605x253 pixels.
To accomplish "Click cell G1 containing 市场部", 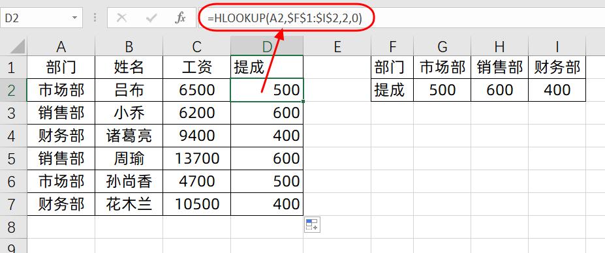I will [442, 68].
